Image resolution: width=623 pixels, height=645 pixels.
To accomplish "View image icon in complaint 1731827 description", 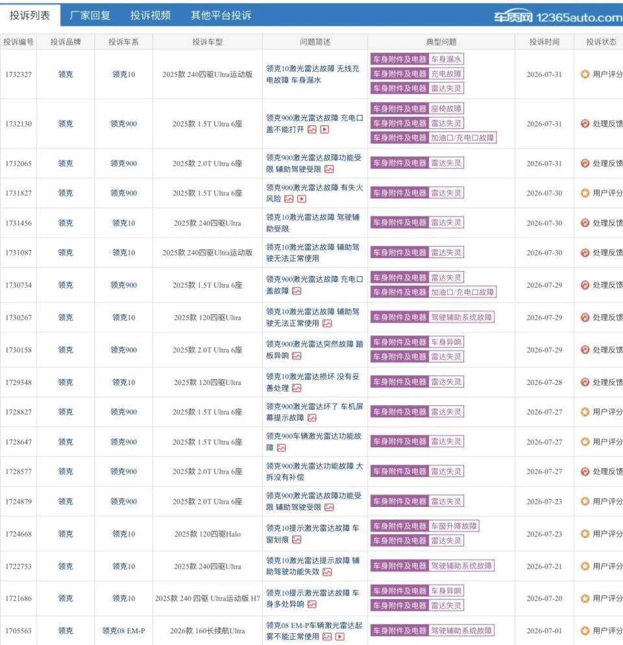I will coord(289,199).
